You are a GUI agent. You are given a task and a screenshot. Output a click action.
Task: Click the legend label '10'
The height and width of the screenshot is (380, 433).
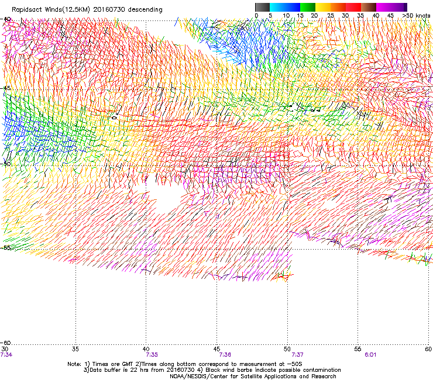(286, 16)
